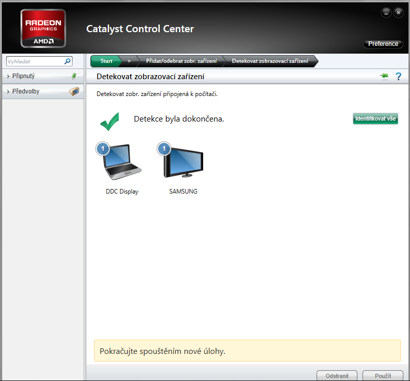Select the SAMSUNG monitor icon
This screenshot has height=381, width=410.
(x=183, y=162)
